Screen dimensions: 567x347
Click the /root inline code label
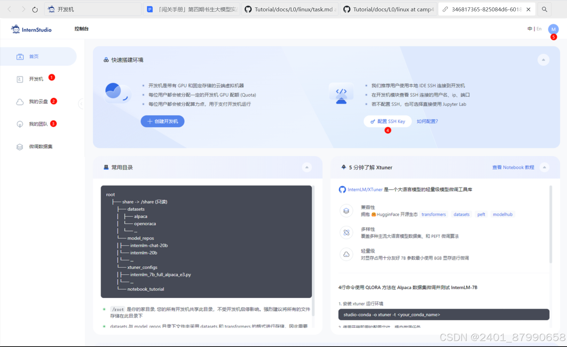(118, 309)
